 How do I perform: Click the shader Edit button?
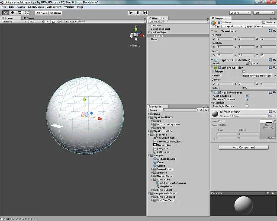pyautogui.click(x=271, y=116)
